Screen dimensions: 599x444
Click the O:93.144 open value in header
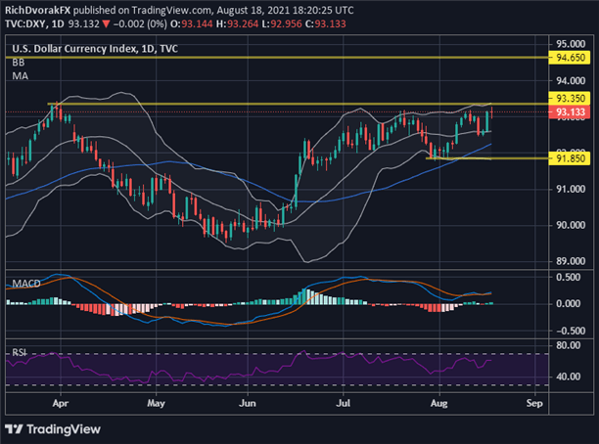pos(192,24)
